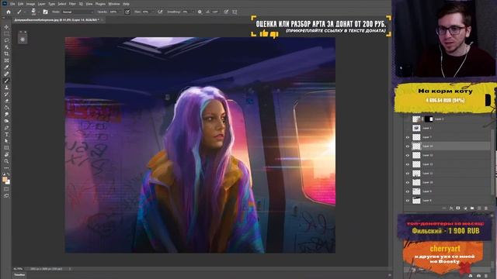Open the brush settings panel icon
The image size is (497, 279).
45,12
